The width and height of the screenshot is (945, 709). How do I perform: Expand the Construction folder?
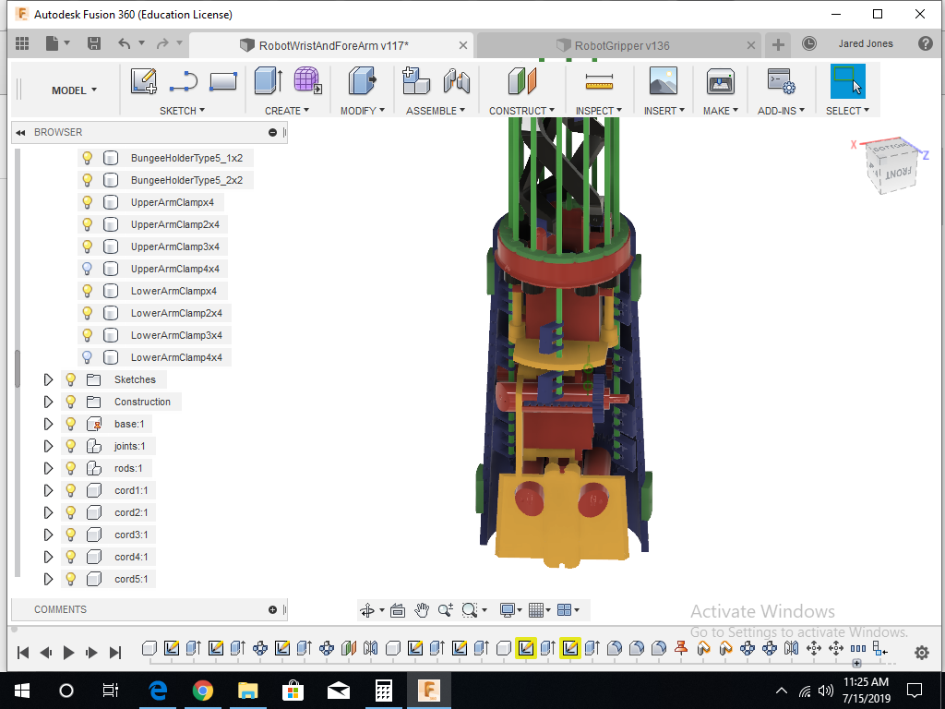pos(48,402)
